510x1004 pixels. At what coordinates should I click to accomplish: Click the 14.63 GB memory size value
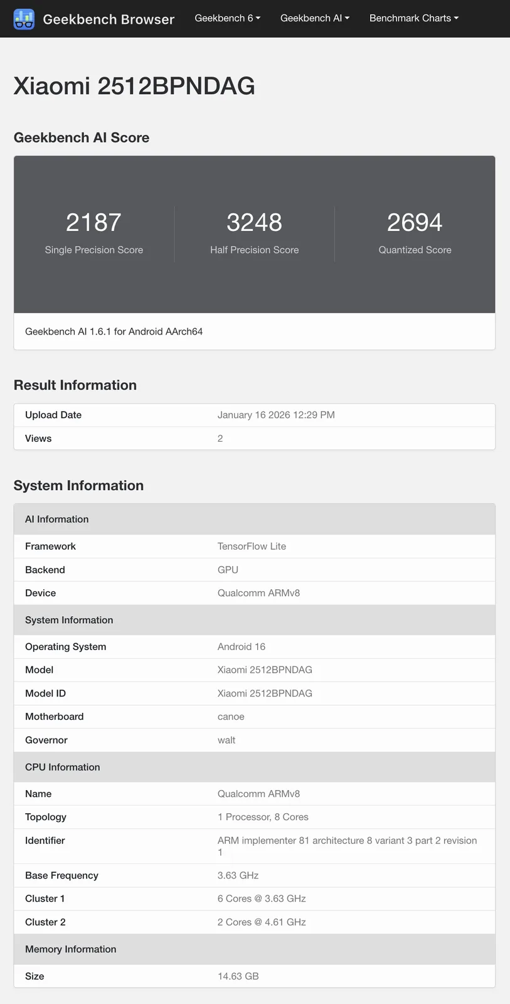click(238, 976)
